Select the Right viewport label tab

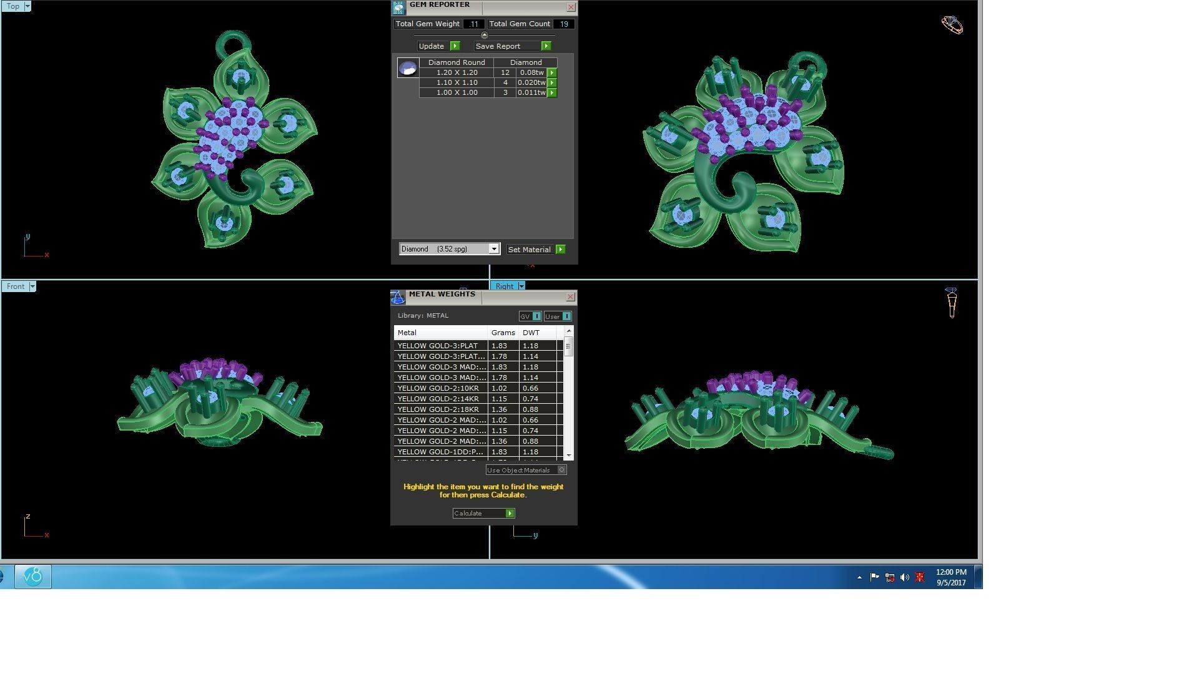504,286
